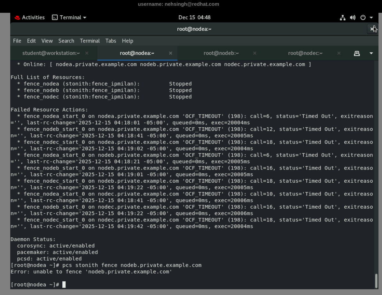The width and height of the screenshot is (382, 295).
Task: Click the 'Full List of Resources:' line
Action: 48,77
